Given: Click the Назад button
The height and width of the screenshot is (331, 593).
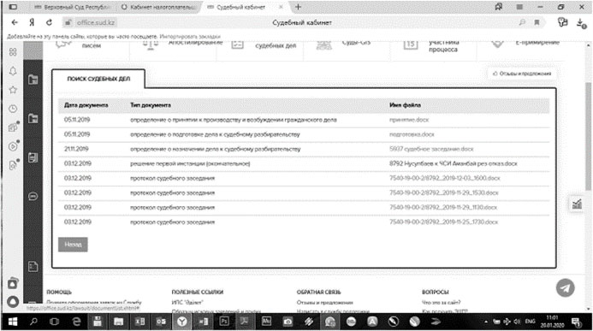Looking at the screenshot, I should pos(73,245).
